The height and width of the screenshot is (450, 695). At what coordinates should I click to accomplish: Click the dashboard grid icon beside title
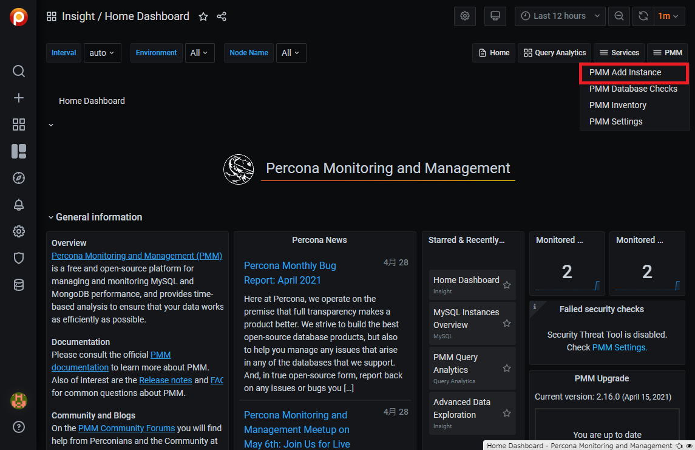point(52,16)
